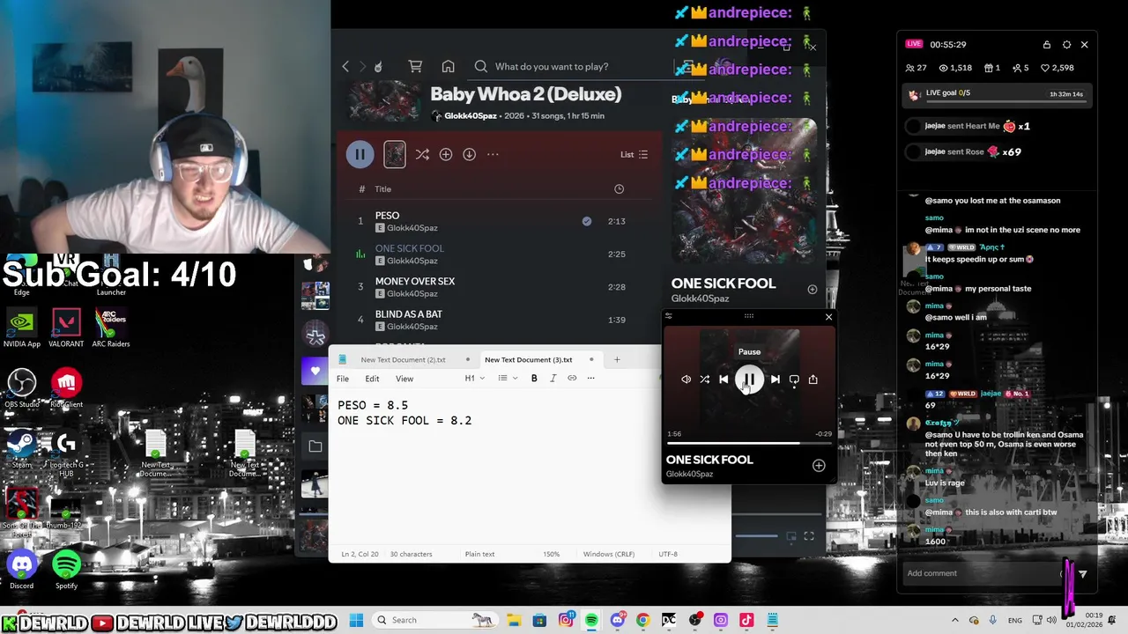1128x634 pixels.
Task: Open Google Chrome from the taskbar
Action: coord(642,620)
